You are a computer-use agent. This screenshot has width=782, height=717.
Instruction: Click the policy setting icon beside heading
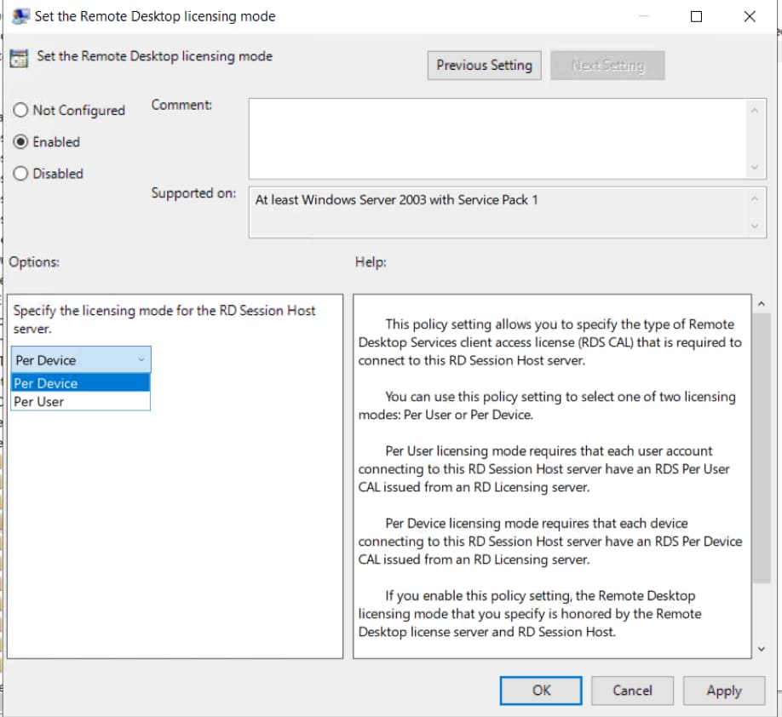pyautogui.click(x=19, y=58)
